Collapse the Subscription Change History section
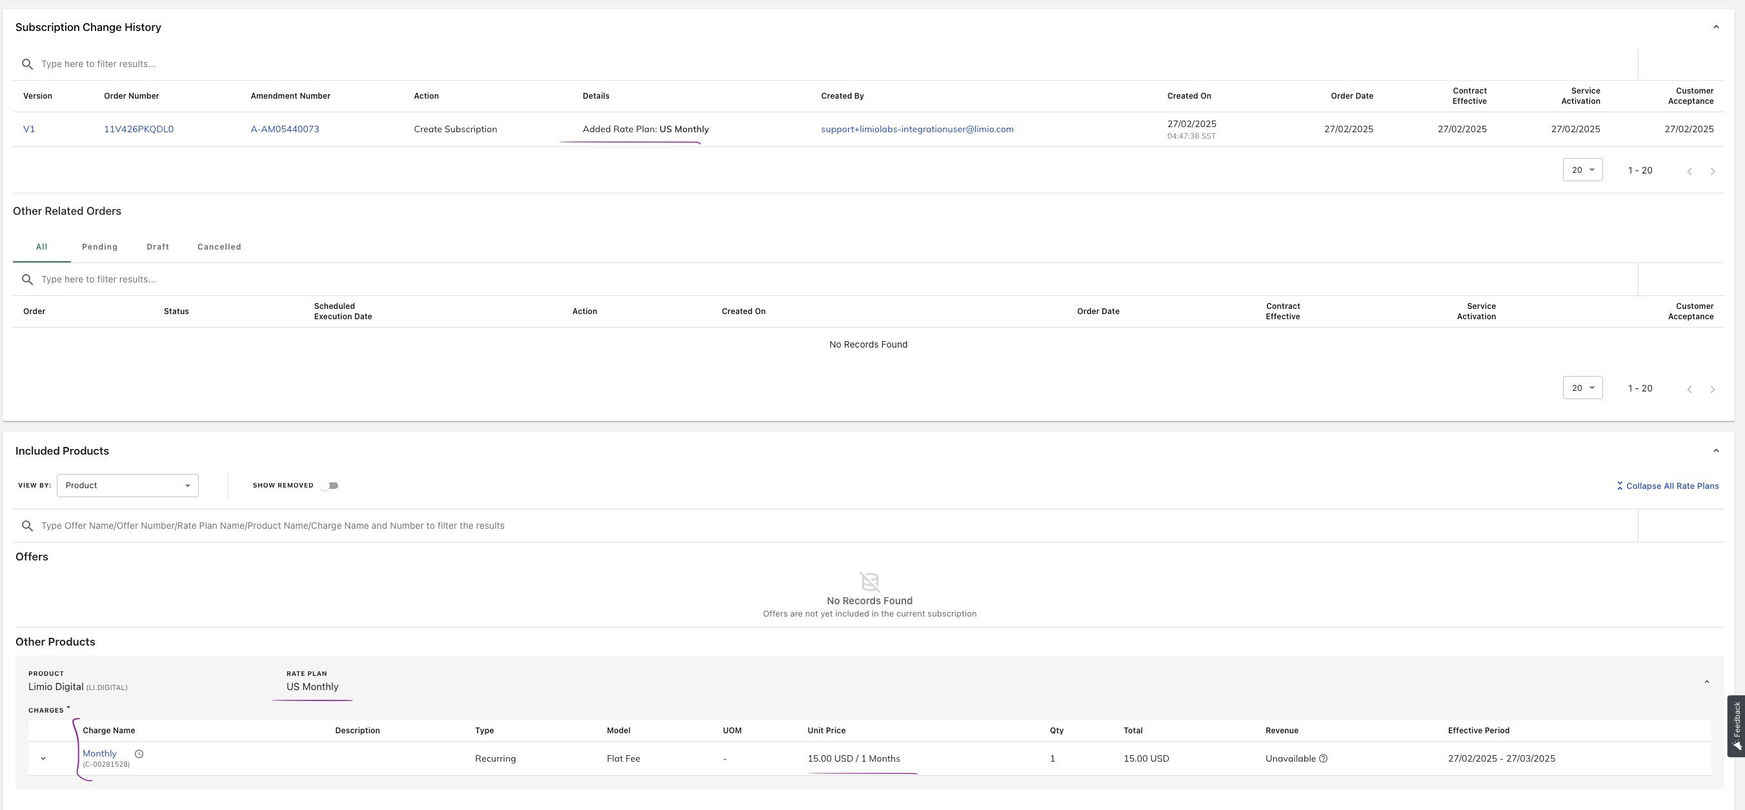The height and width of the screenshot is (810, 1745). pos(1715,27)
